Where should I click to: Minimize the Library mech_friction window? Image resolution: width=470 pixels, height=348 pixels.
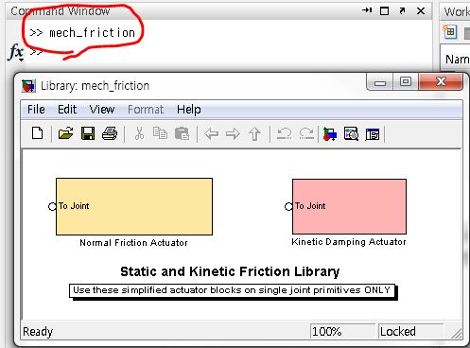click(x=380, y=82)
